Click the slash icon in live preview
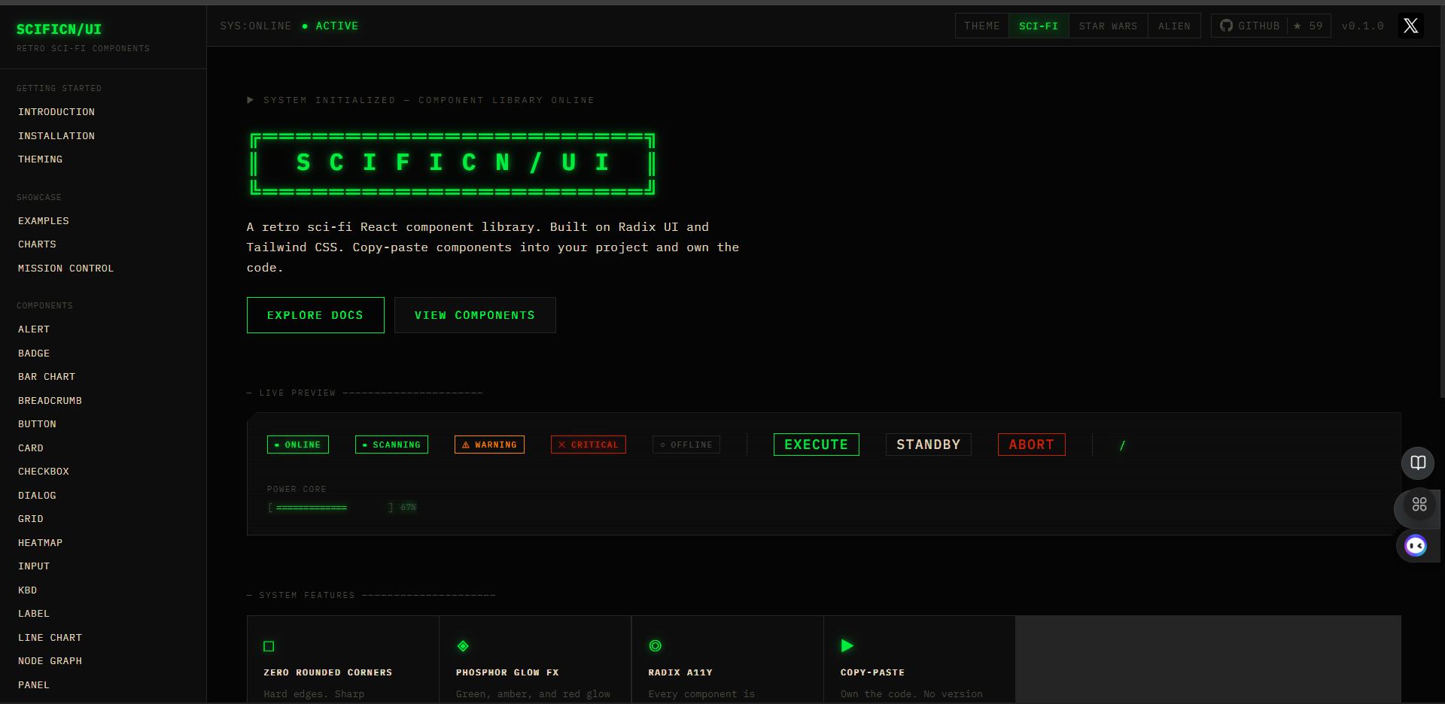Viewport: 1445px width, 704px height. tap(1122, 445)
